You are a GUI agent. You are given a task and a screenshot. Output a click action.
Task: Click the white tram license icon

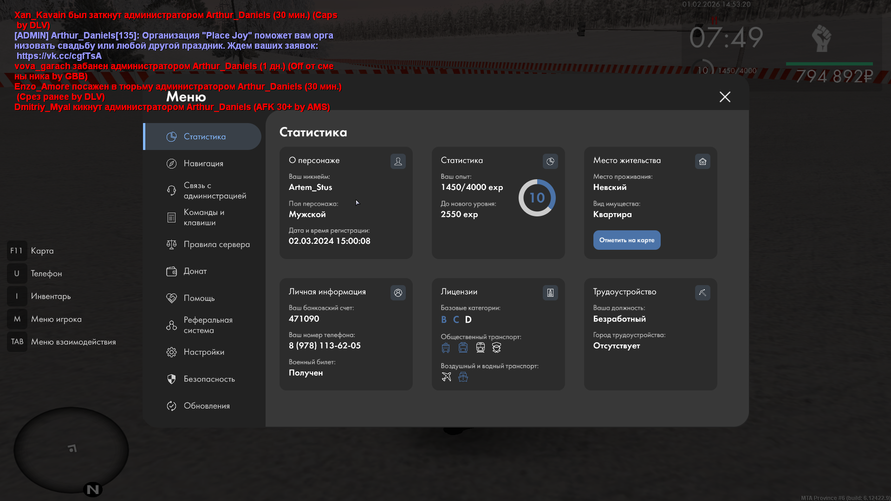point(481,348)
